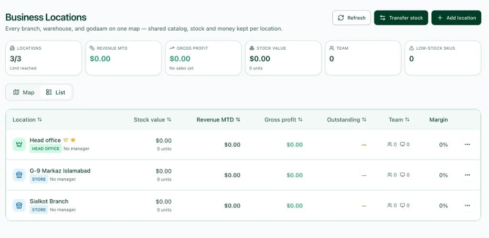Sort by Revenue MTD column
489x238 pixels.
pos(218,120)
